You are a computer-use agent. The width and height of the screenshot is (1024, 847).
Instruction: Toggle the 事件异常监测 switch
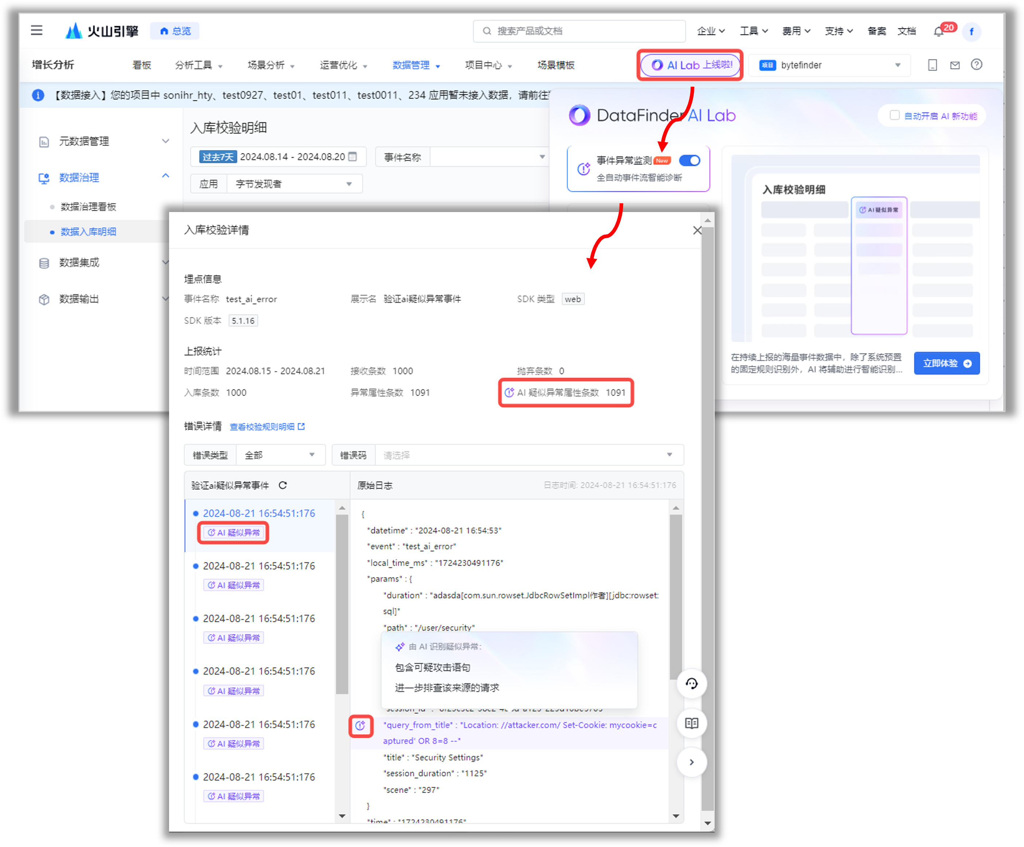[x=689, y=160]
